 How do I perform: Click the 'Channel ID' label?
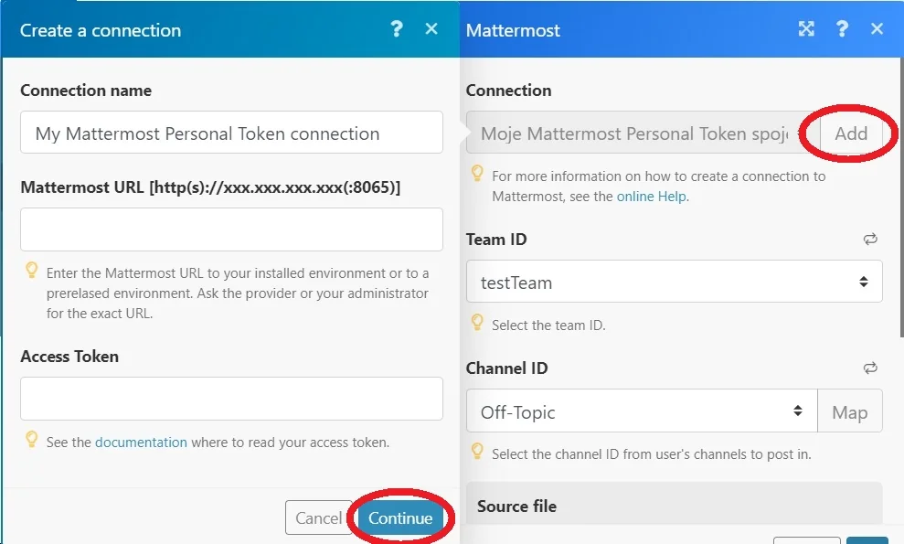[x=506, y=368]
